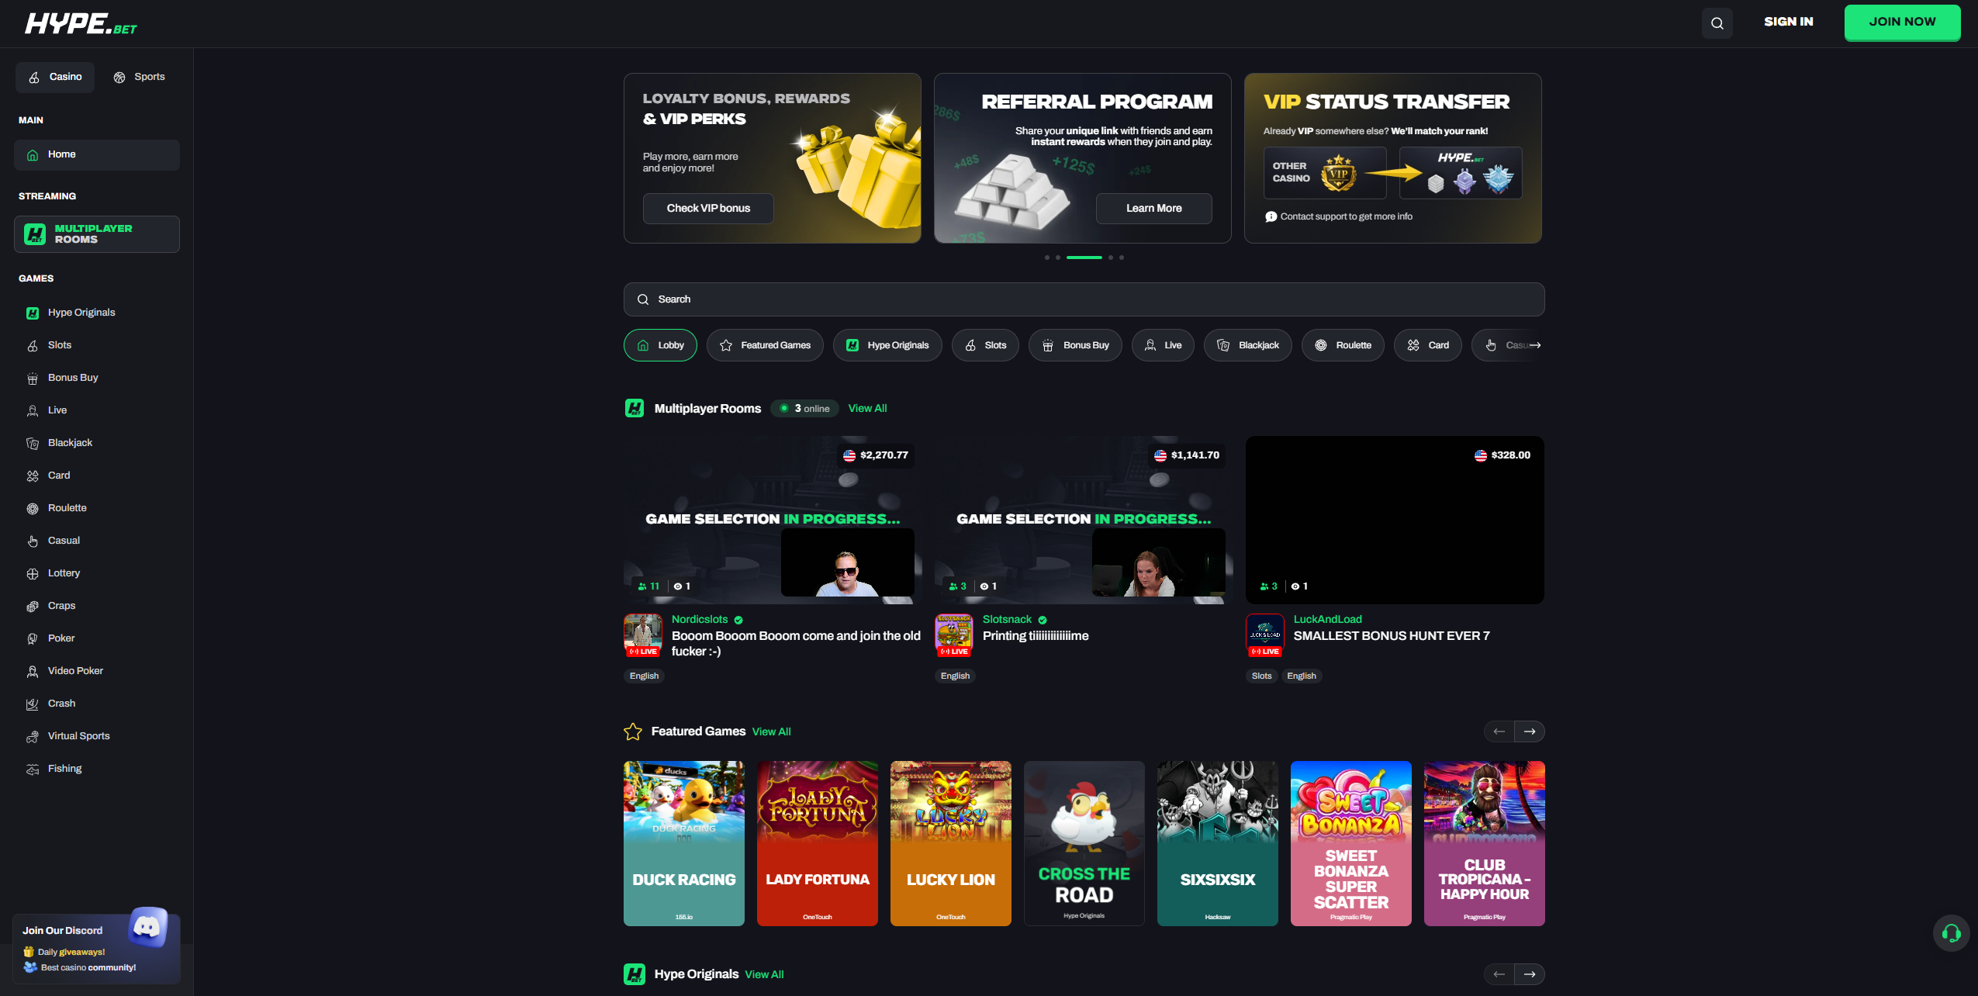This screenshot has height=996, width=1978.
Task: Click the Featured Games star icon
Action: click(x=633, y=731)
